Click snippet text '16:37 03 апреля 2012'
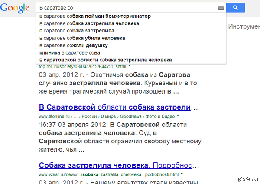Image resolution: width=260 pixels, height=184 pixels. point(74,125)
